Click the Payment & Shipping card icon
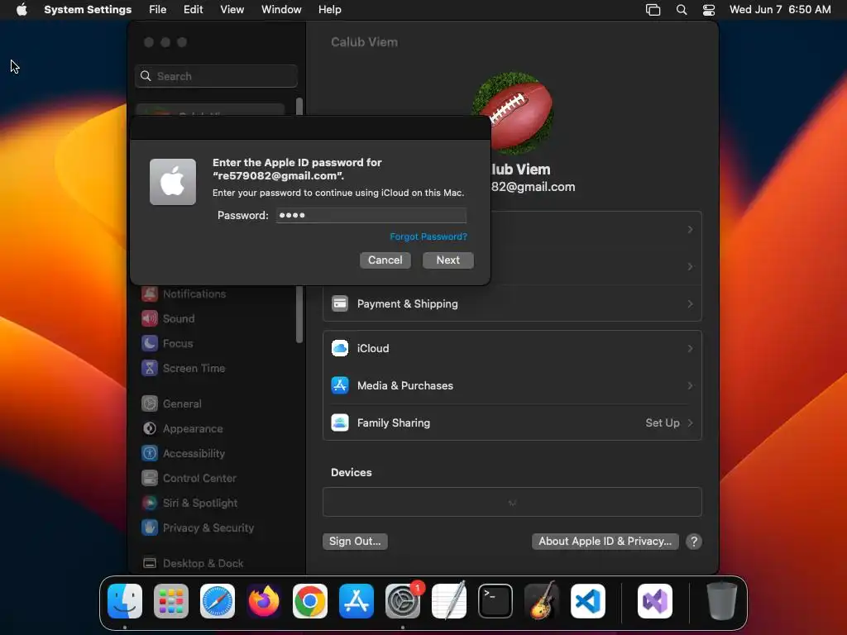Viewport: 847px width, 635px height. coord(340,303)
